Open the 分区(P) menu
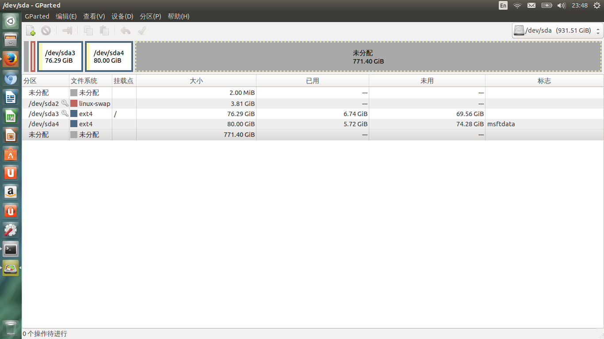Screen dimensions: 604x339 click(150, 16)
